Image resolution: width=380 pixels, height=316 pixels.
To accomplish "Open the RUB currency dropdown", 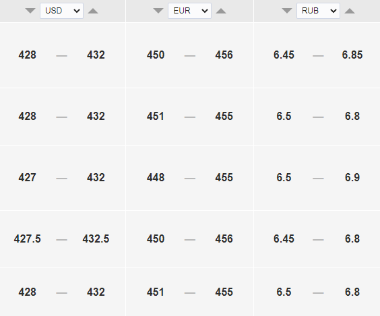I will 318,11.
